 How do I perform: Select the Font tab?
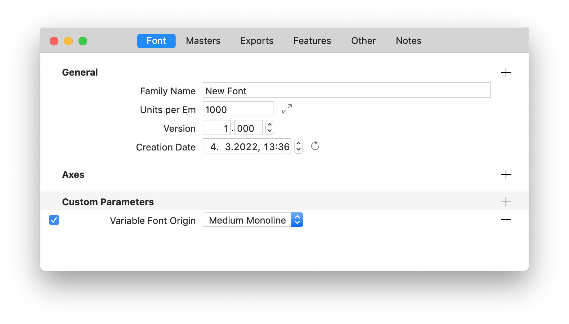(x=156, y=41)
